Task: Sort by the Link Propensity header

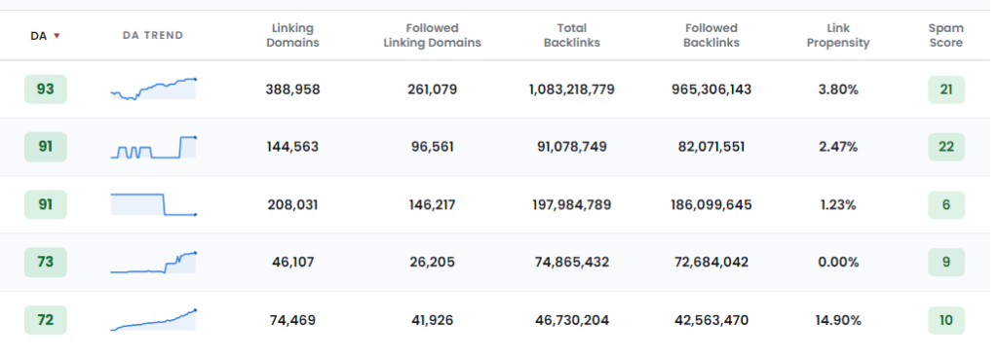Action: 838,36
